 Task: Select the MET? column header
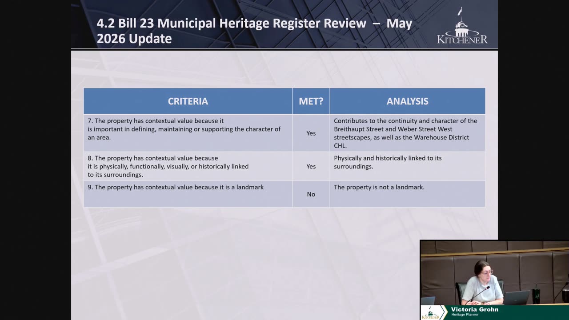pyautogui.click(x=311, y=101)
